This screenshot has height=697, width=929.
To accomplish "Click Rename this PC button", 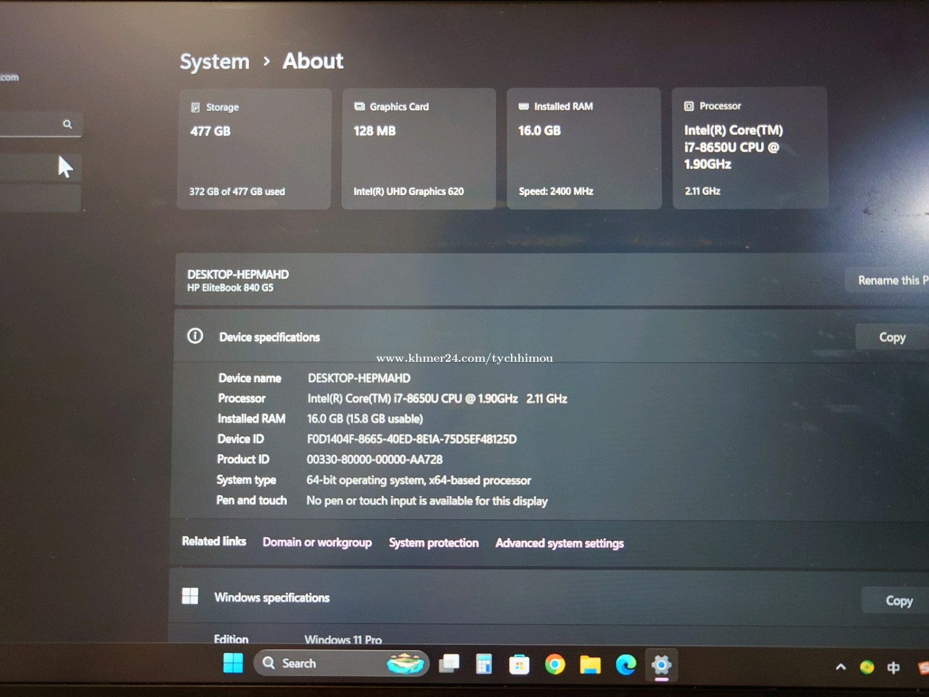I will coord(887,281).
